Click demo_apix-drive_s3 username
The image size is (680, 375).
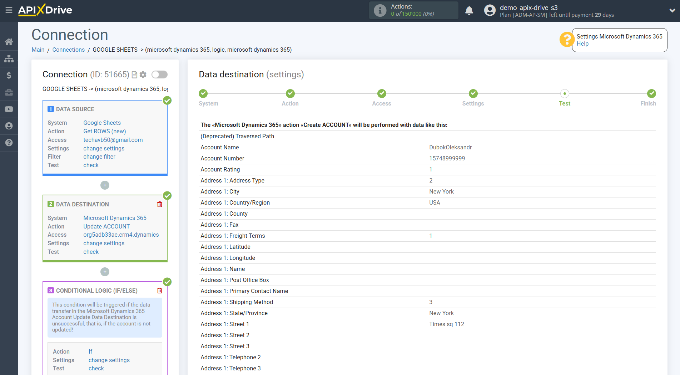tap(528, 7)
